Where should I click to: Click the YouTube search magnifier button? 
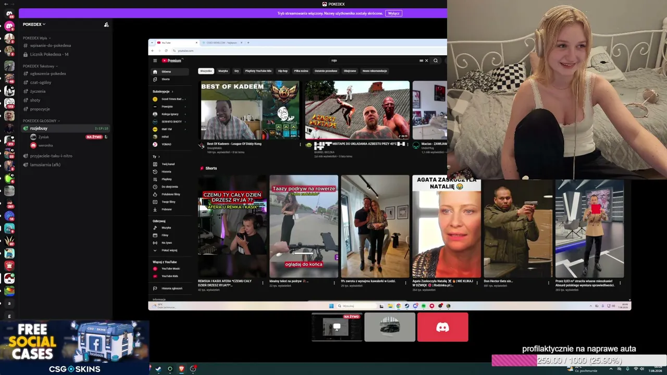pyautogui.click(x=436, y=60)
